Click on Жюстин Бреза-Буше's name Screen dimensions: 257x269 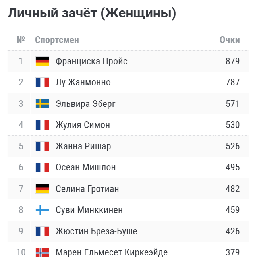pyautogui.click(x=97, y=231)
